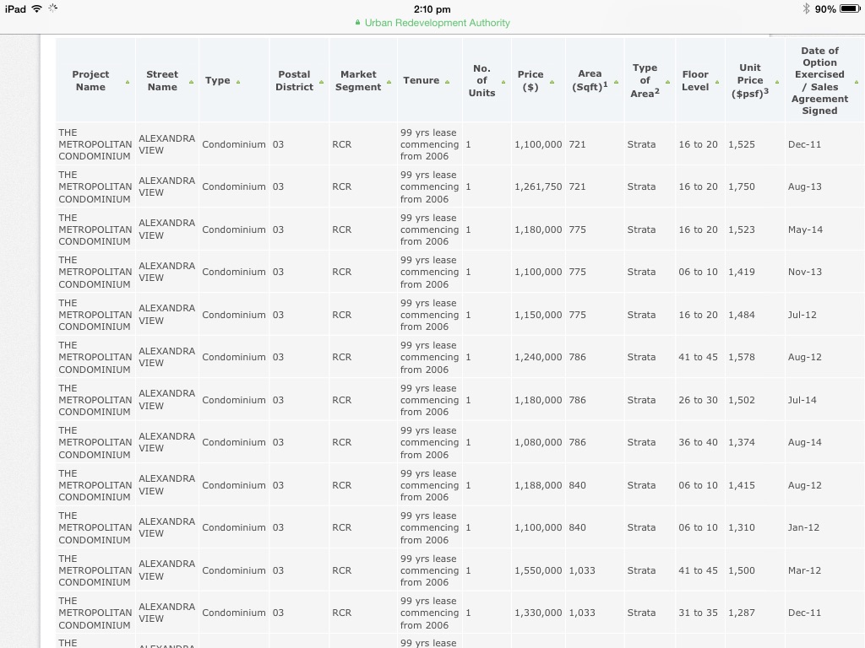Tap the Urban Redevelopment Authority address text
This screenshot has height=648, width=865.
tap(437, 23)
